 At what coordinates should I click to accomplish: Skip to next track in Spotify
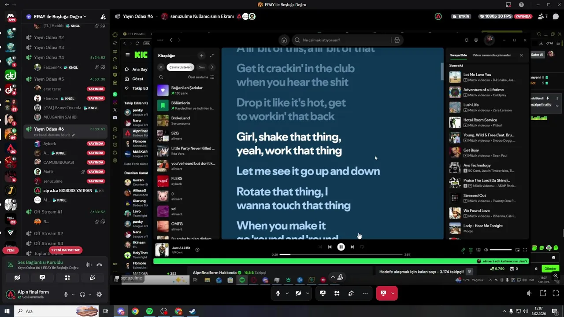(352, 247)
